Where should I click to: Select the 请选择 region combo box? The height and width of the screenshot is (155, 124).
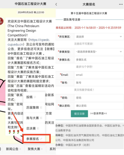point(99,37)
